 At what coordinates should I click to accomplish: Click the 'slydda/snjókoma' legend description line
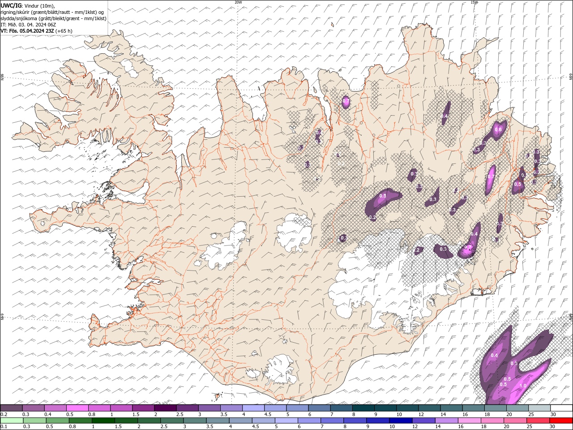[x=53, y=18]
